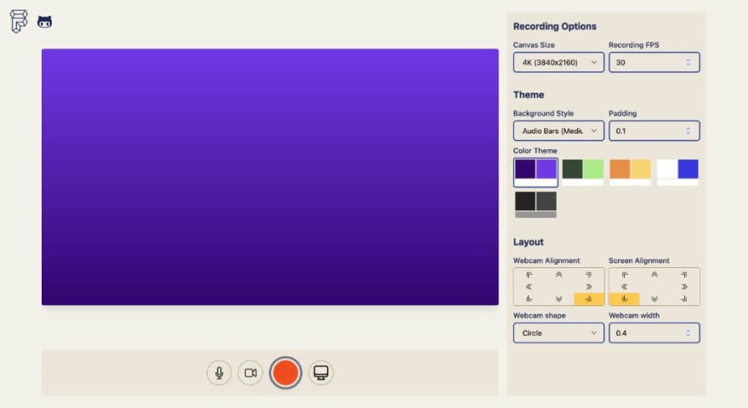Start recording with the red record button
Image resolution: width=748 pixels, height=408 pixels.
(x=286, y=372)
